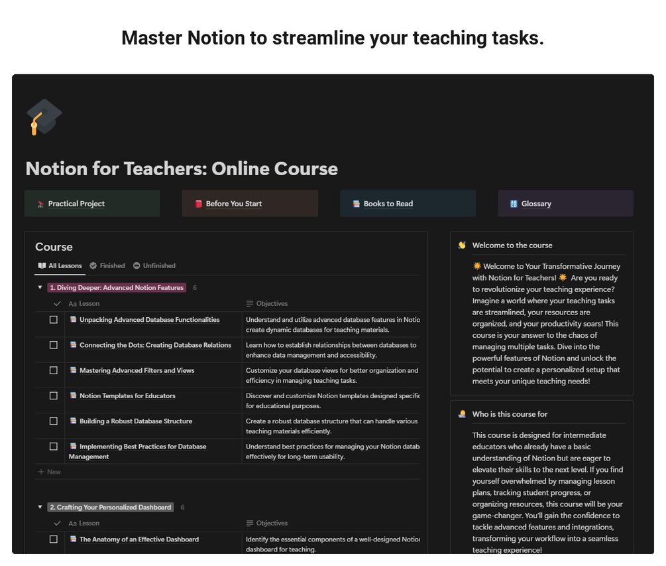Mark Mastering Advanced Filters and Views as done
666x566 pixels.
point(54,371)
